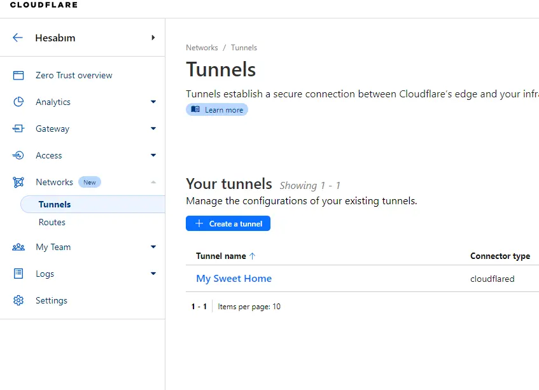Click the Logs document icon
The height and width of the screenshot is (390, 539).
click(x=18, y=274)
